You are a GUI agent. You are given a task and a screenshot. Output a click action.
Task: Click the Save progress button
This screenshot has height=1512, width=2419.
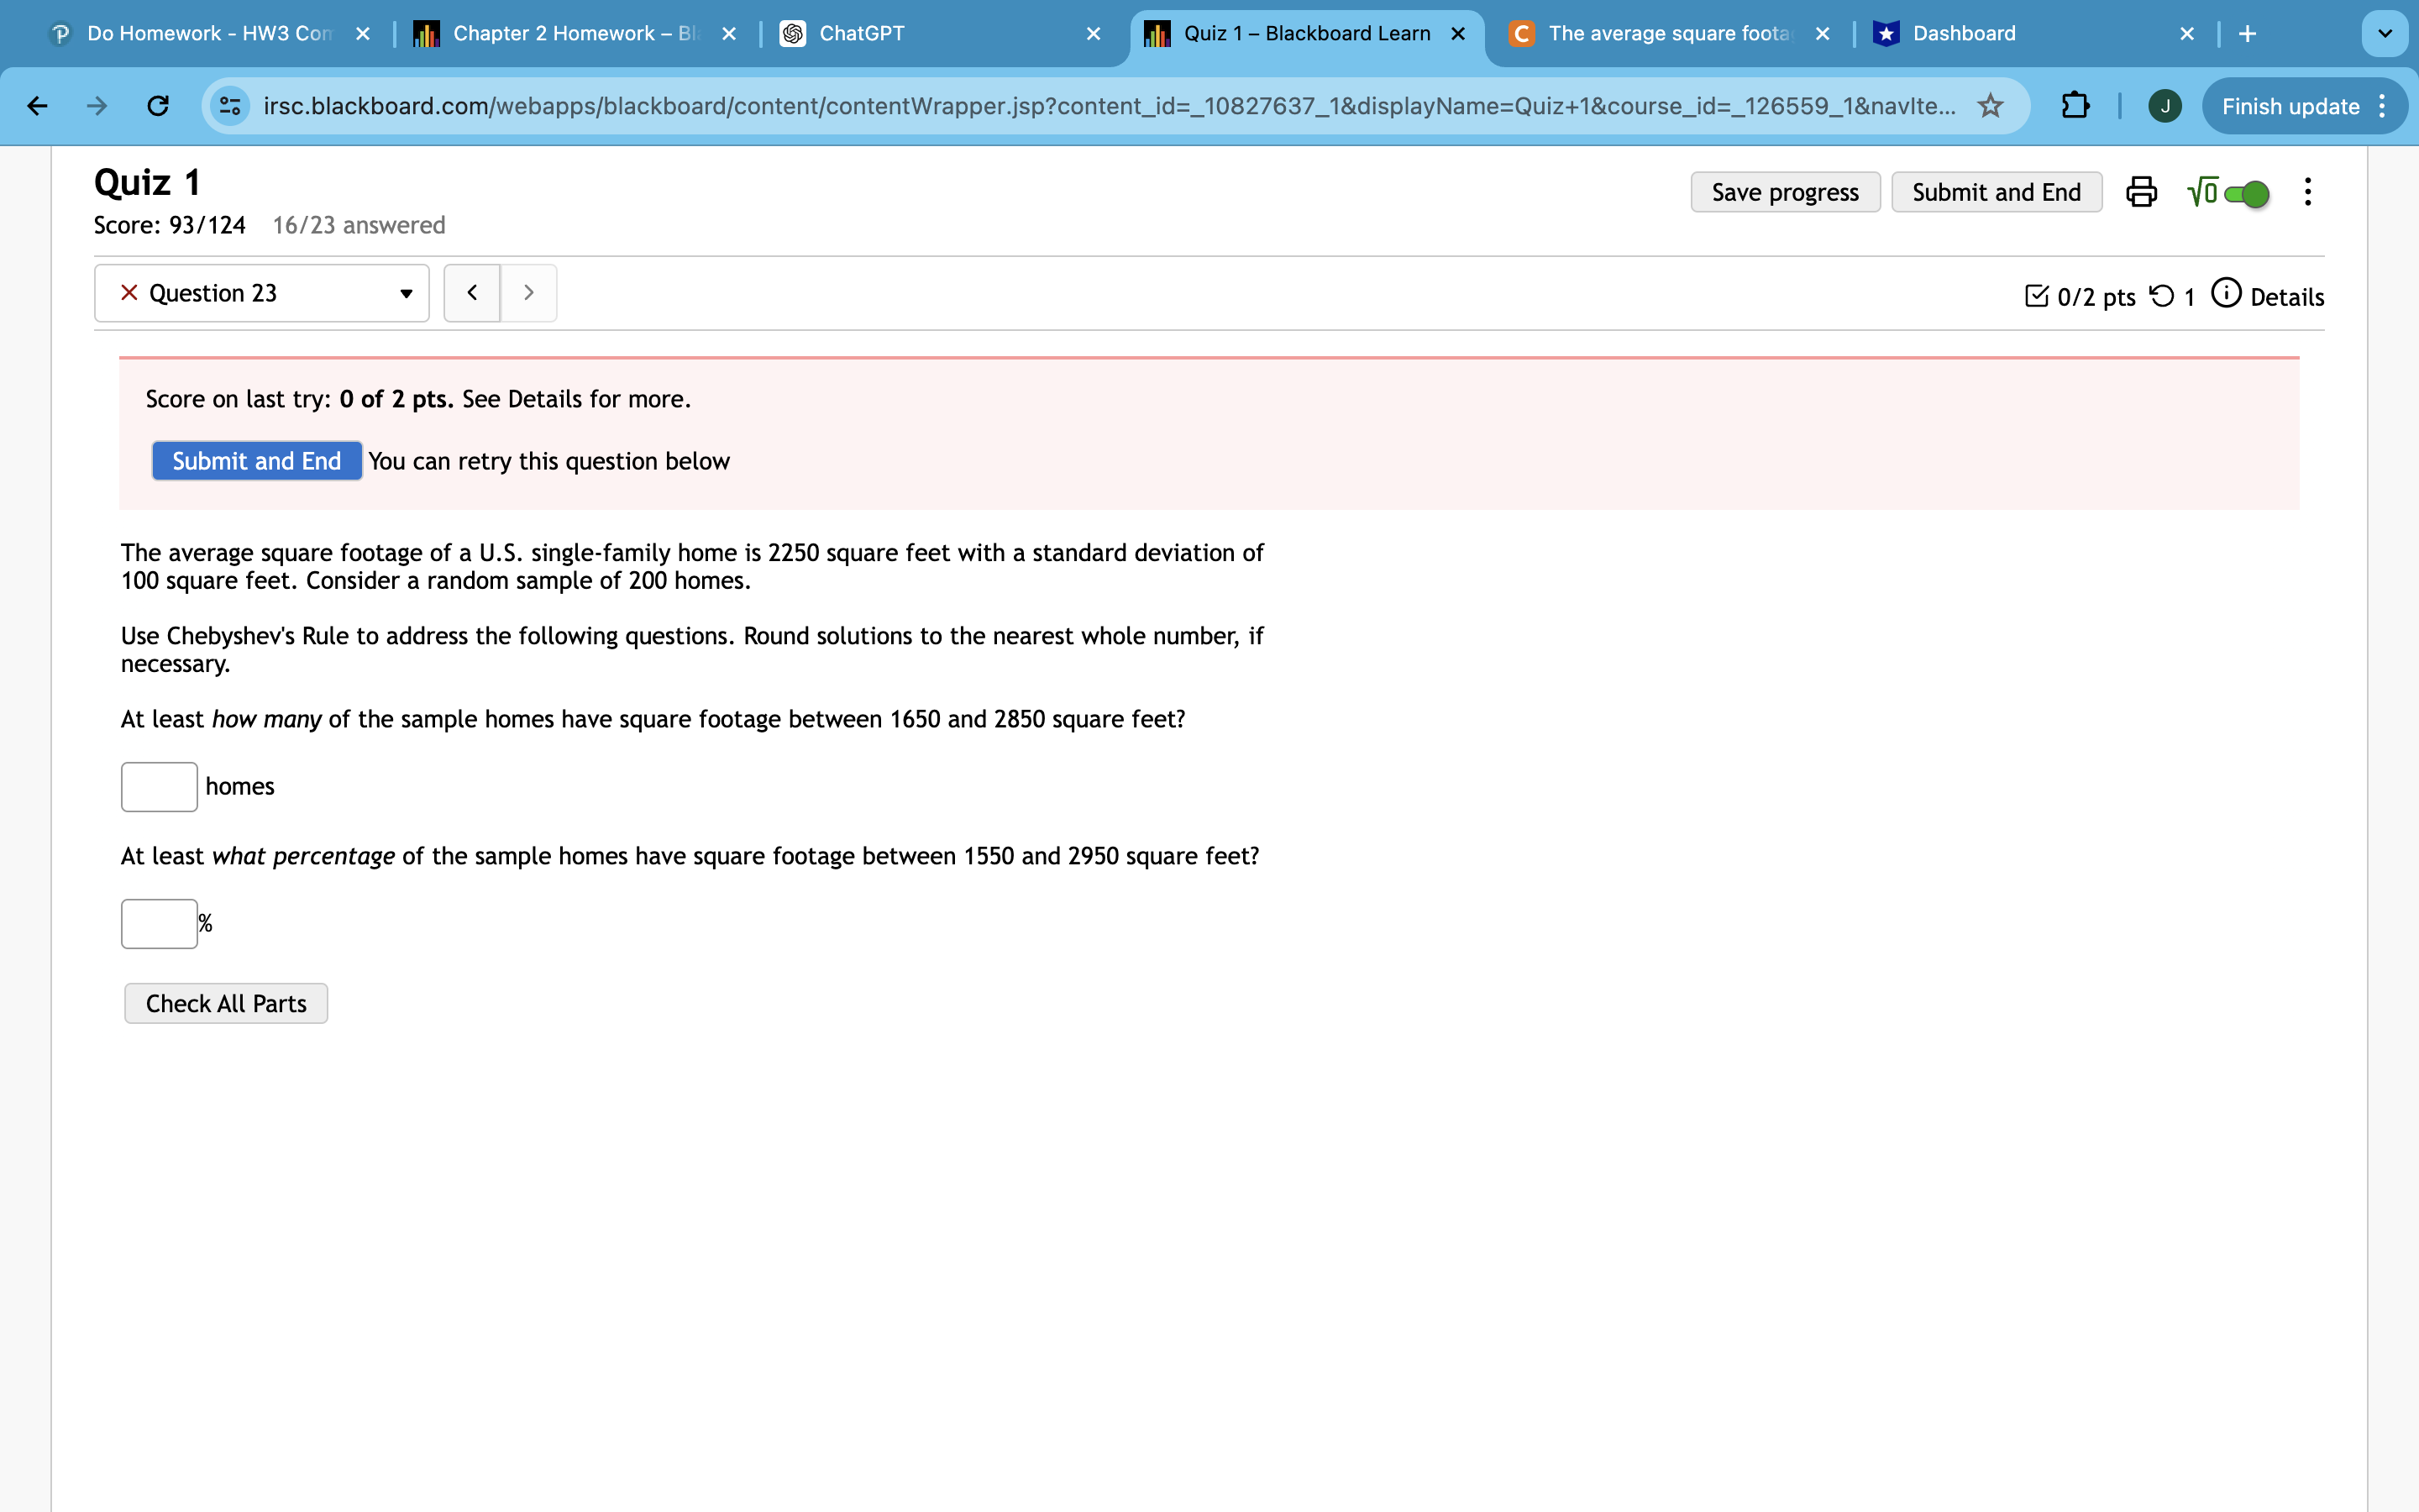(1784, 192)
